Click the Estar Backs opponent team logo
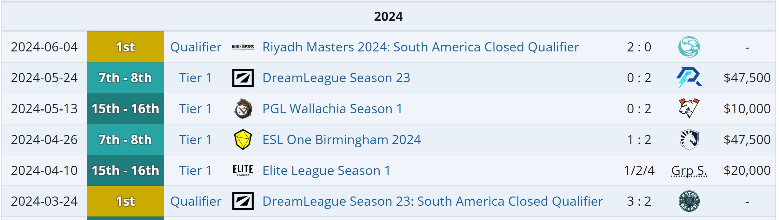Image resolution: width=779 pixels, height=220 pixels. point(689,201)
